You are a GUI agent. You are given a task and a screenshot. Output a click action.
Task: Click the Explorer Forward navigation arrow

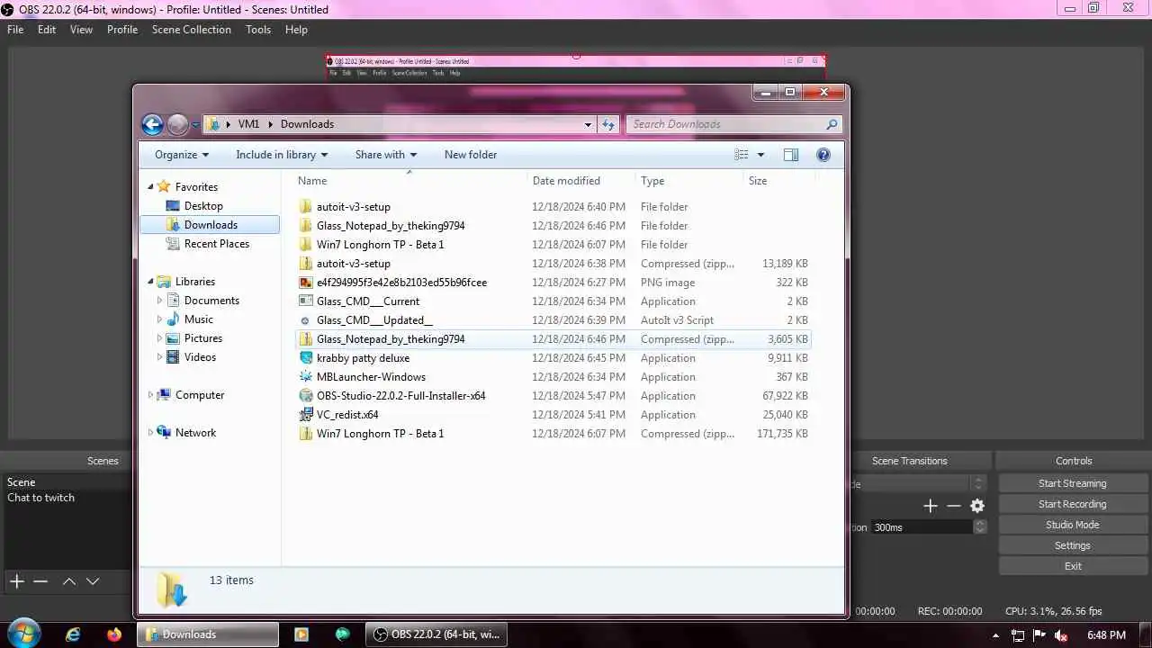point(178,124)
